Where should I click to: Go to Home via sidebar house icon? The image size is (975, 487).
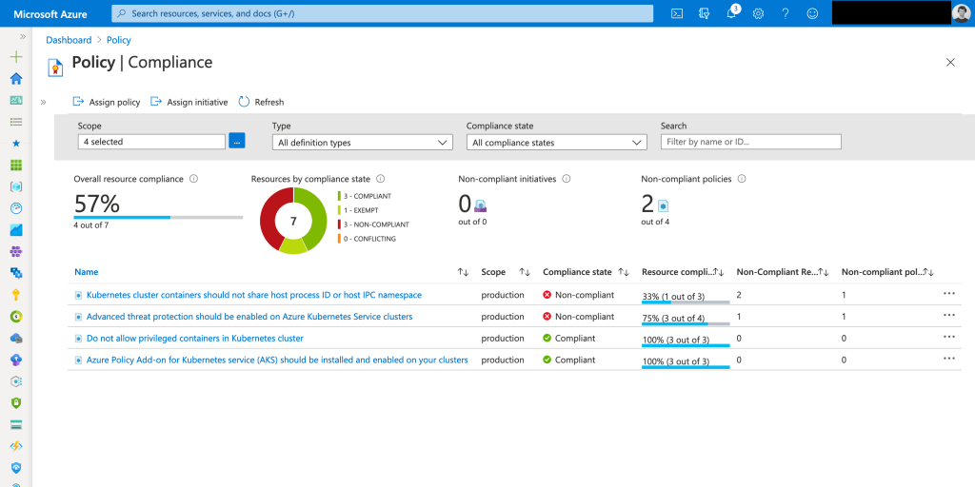(x=16, y=79)
